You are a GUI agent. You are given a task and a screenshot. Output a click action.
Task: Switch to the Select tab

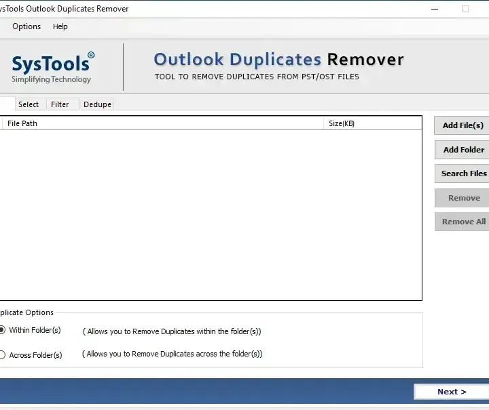pos(29,104)
